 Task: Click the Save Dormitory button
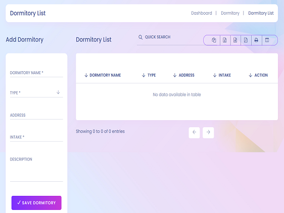tap(36, 203)
